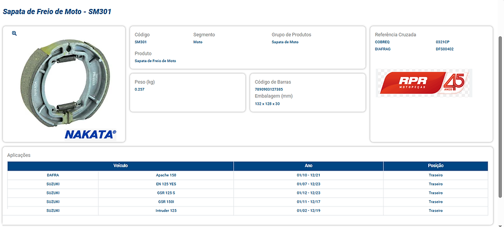Click the product name Sapata de Freio de Moto

pyautogui.click(x=155, y=61)
